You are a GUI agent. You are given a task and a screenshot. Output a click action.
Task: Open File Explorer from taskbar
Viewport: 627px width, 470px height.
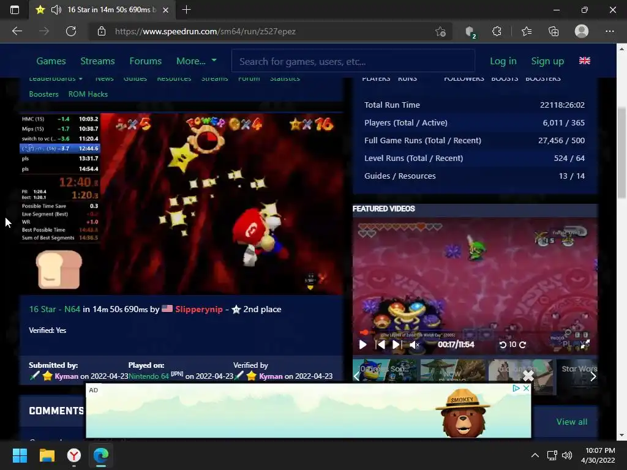(x=47, y=455)
